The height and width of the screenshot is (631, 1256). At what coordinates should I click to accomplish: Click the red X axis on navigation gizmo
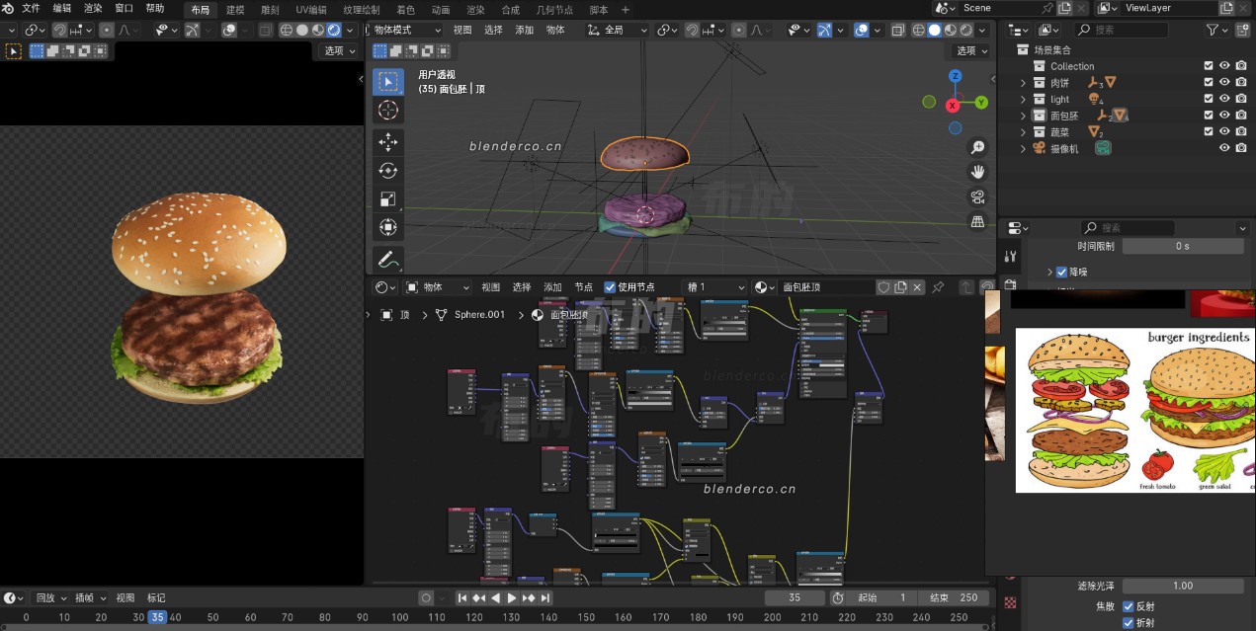point(953,106)
